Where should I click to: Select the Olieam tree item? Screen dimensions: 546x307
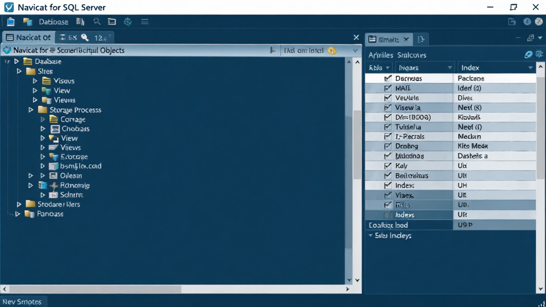tap(71, 176)
